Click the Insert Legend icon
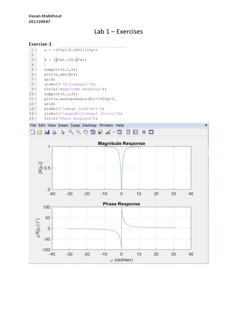Viewport: 237px width, 317px height. 135,132
